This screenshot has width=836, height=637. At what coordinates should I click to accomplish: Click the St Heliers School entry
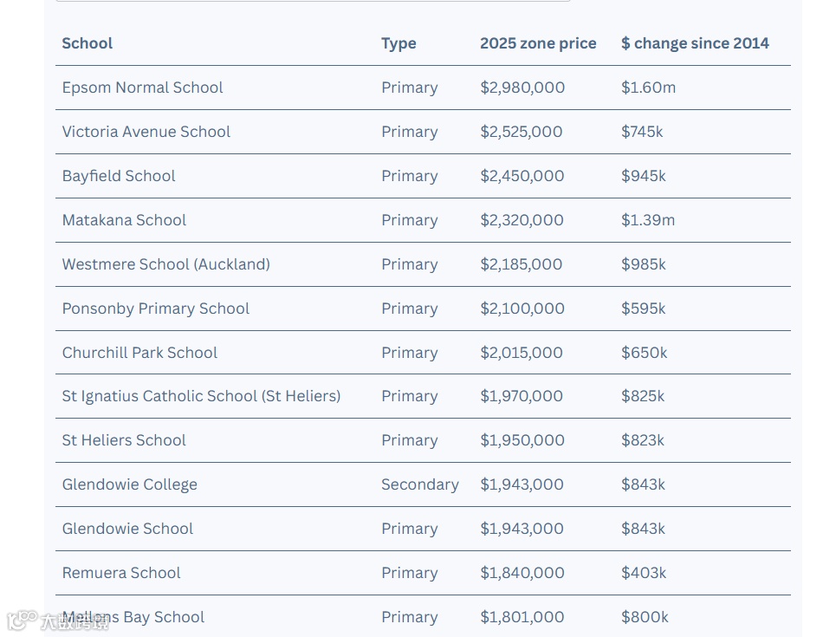124,440
